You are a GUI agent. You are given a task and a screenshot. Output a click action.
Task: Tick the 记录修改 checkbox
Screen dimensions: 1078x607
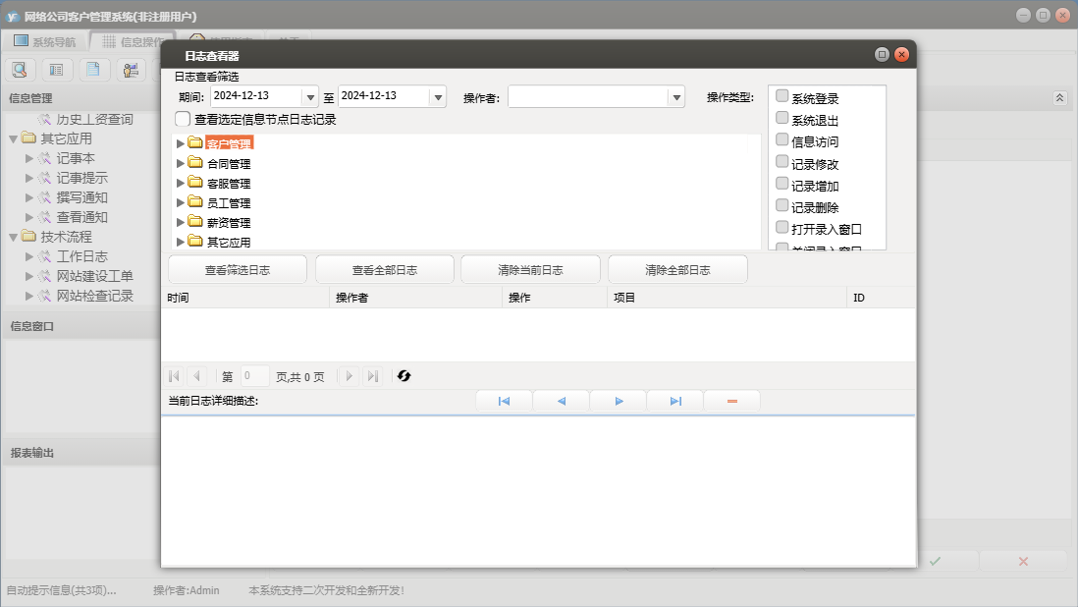782,162
